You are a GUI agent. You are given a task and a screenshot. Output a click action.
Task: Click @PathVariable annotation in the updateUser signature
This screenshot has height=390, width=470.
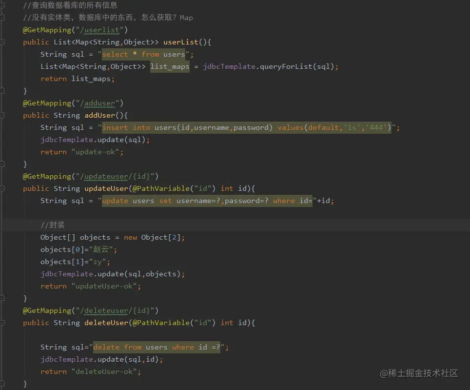click(161, 188)
